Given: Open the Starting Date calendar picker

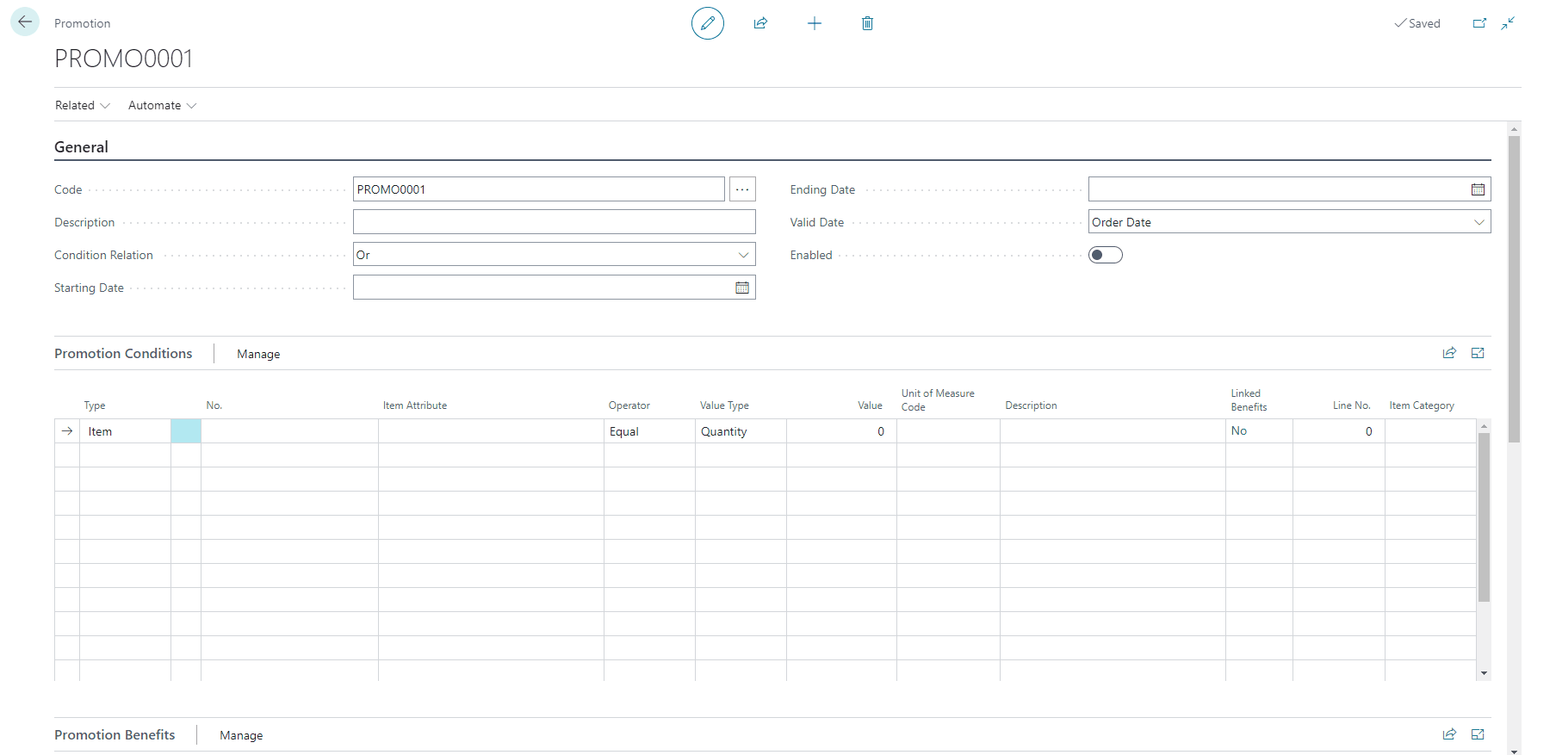Looking at the screenshot, I should point(741,288).
